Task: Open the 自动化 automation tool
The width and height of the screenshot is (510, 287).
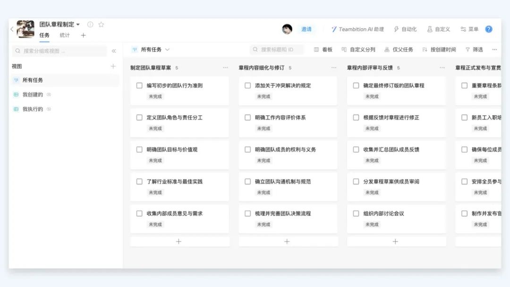Action: click(405, 29)
